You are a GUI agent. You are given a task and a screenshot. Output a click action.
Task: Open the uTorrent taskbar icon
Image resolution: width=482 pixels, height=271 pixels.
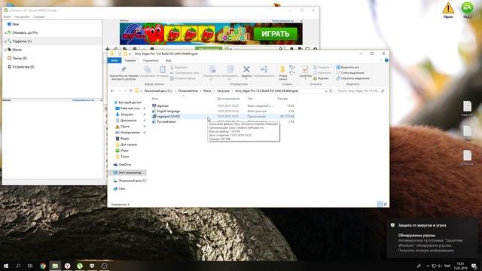(80, 266)
